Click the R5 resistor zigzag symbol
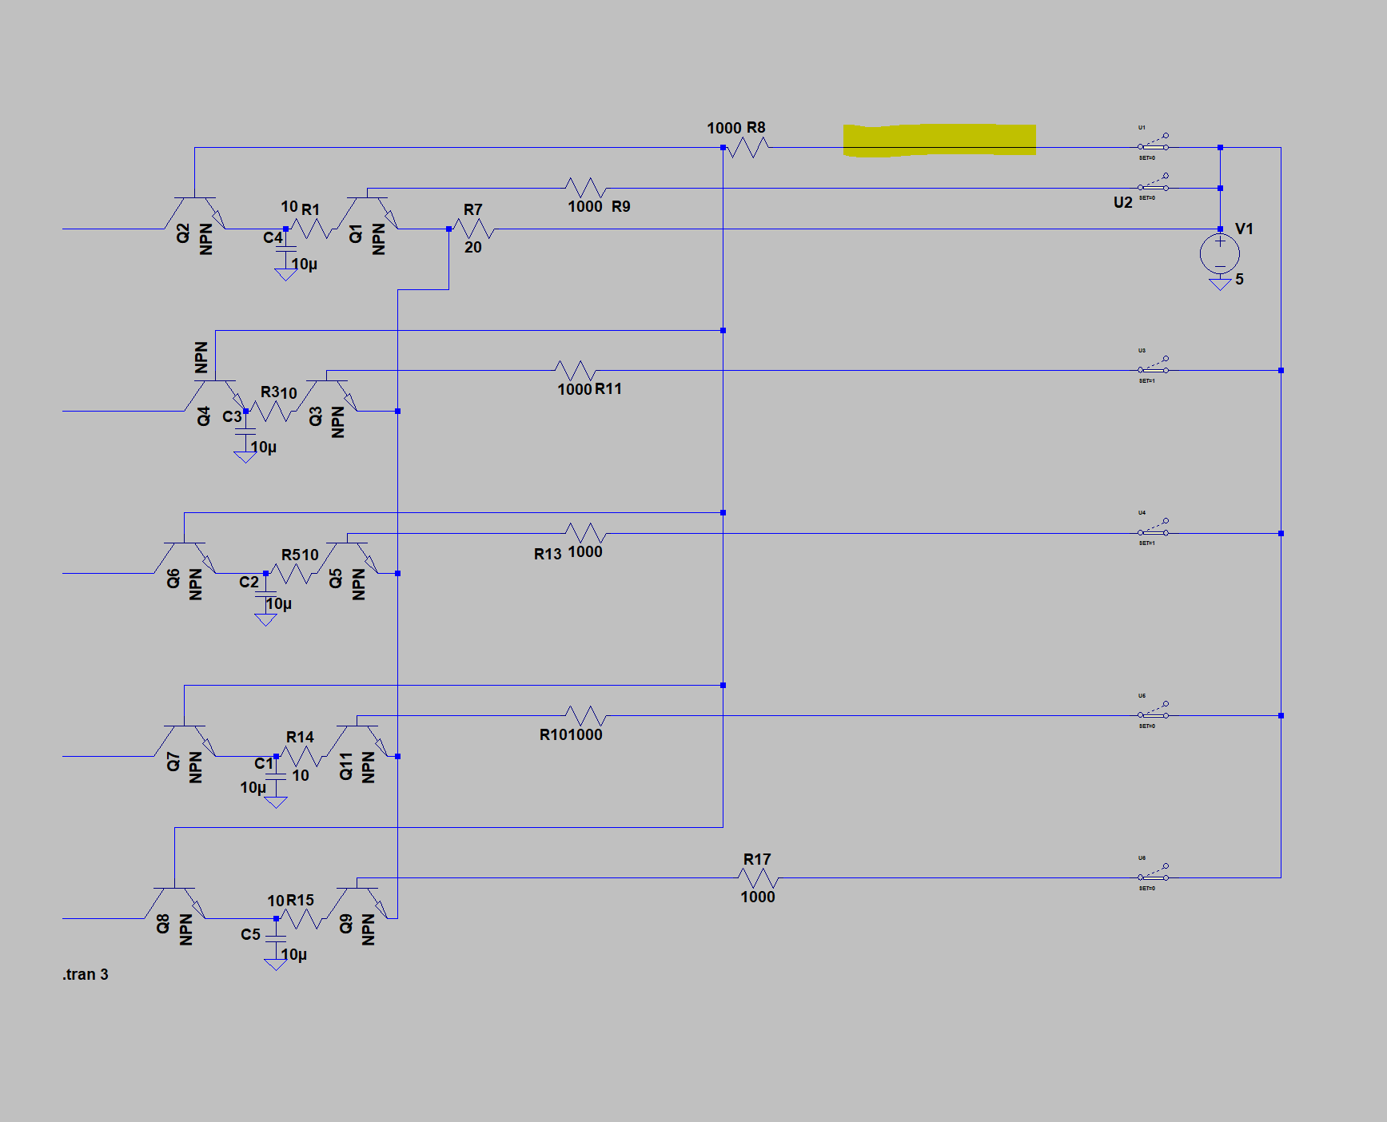The height and width of the screenshot is (1122, 1387). point(290,573)
